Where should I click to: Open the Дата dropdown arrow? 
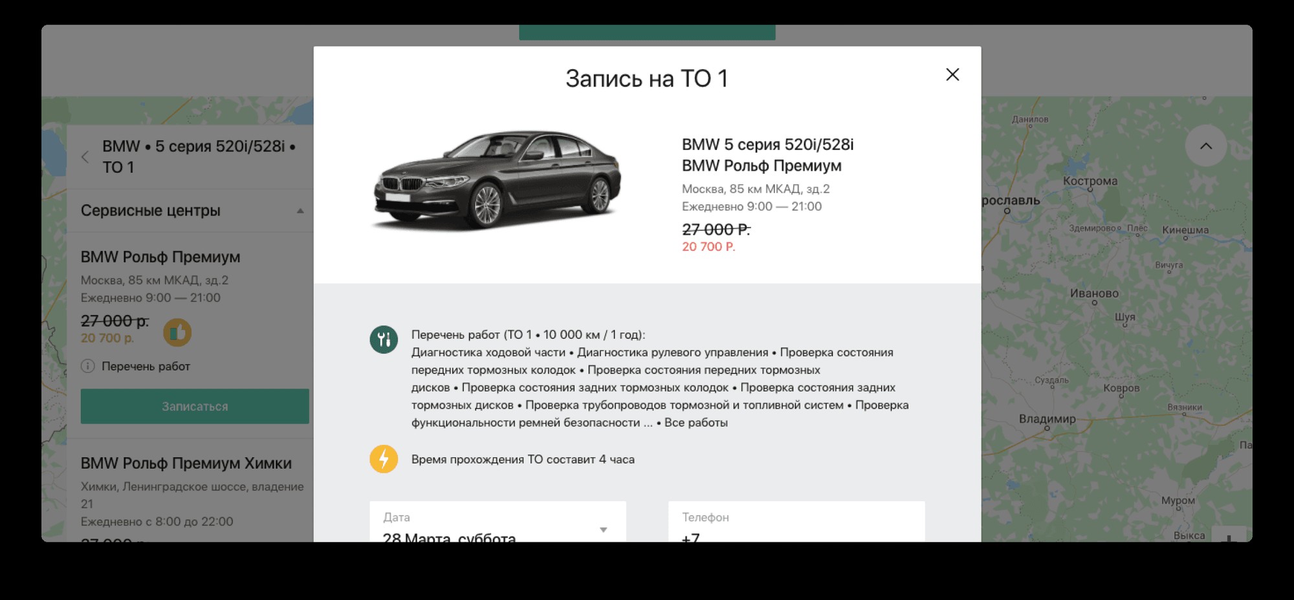603,530
